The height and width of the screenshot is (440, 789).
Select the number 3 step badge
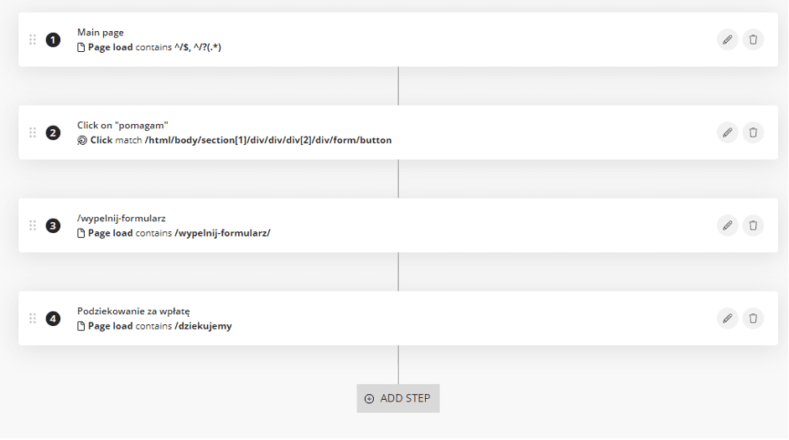click(53, 225)
